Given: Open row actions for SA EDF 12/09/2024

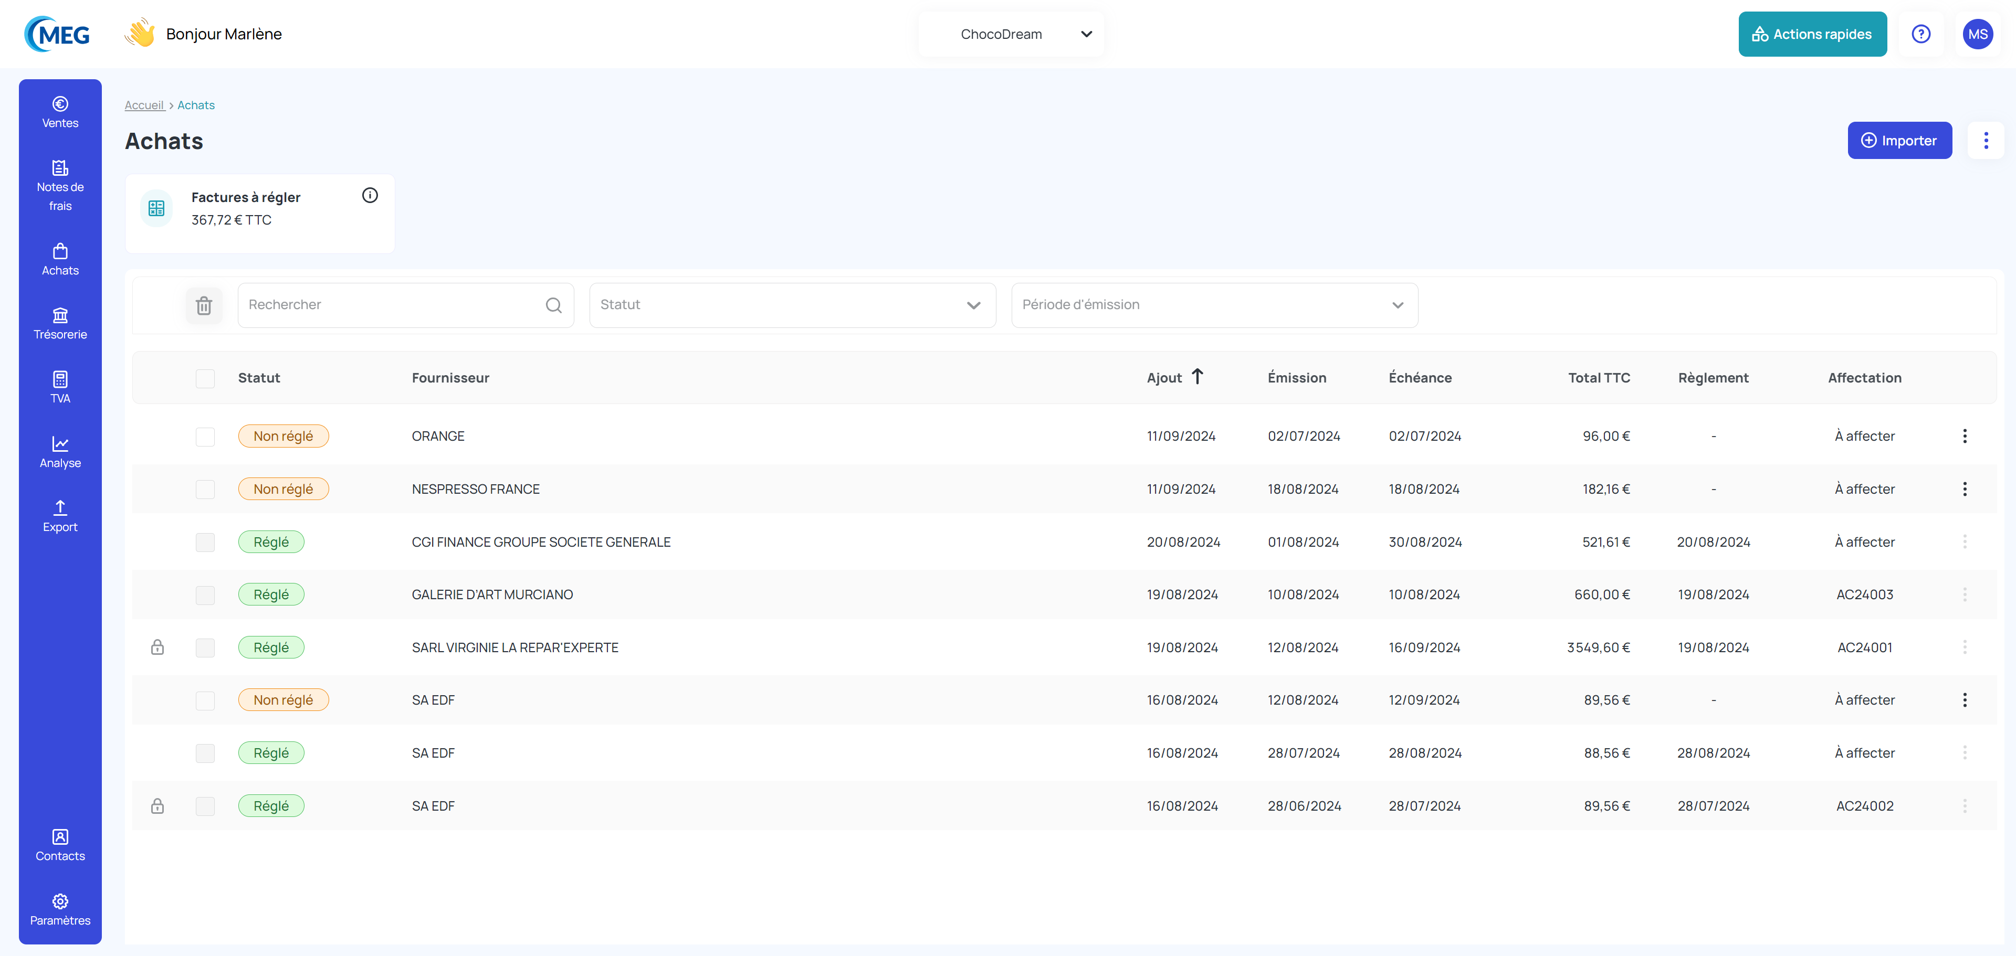Looking at the screenshot, I should pos(1965,700).
